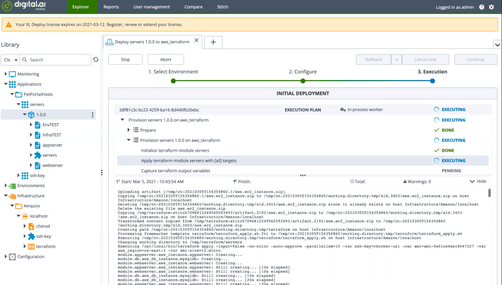The height and width of the screenshot is (285, 502).
Task: Open the tab list chevron dropdown
Action: (x=497, y=45)
